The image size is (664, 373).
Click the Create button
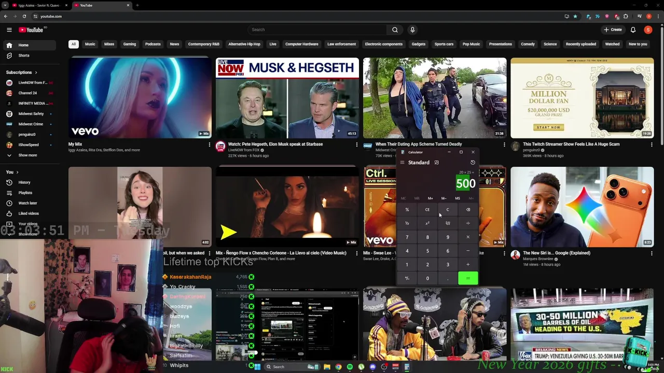coord(613,30)
